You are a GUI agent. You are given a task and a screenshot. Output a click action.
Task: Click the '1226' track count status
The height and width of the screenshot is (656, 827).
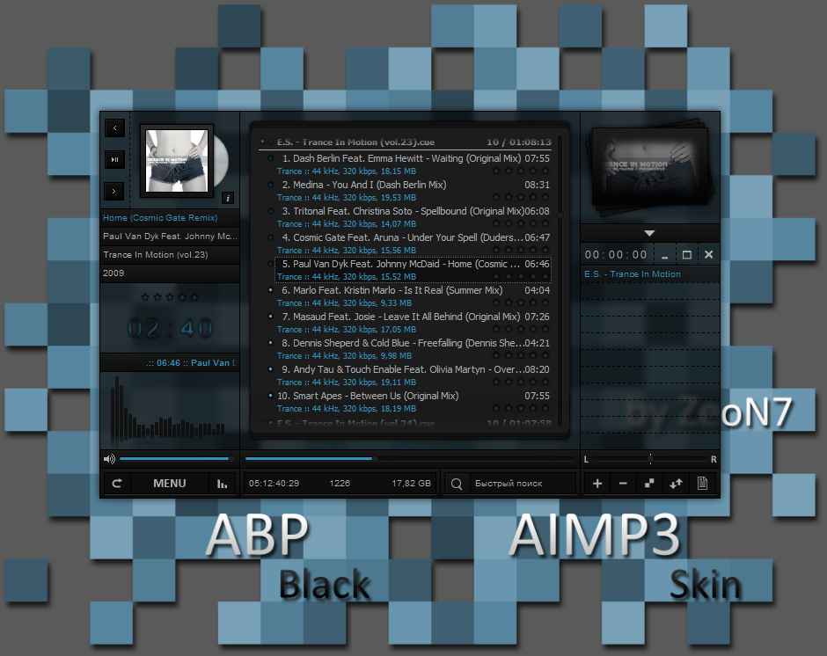click(x=340, y=483)
